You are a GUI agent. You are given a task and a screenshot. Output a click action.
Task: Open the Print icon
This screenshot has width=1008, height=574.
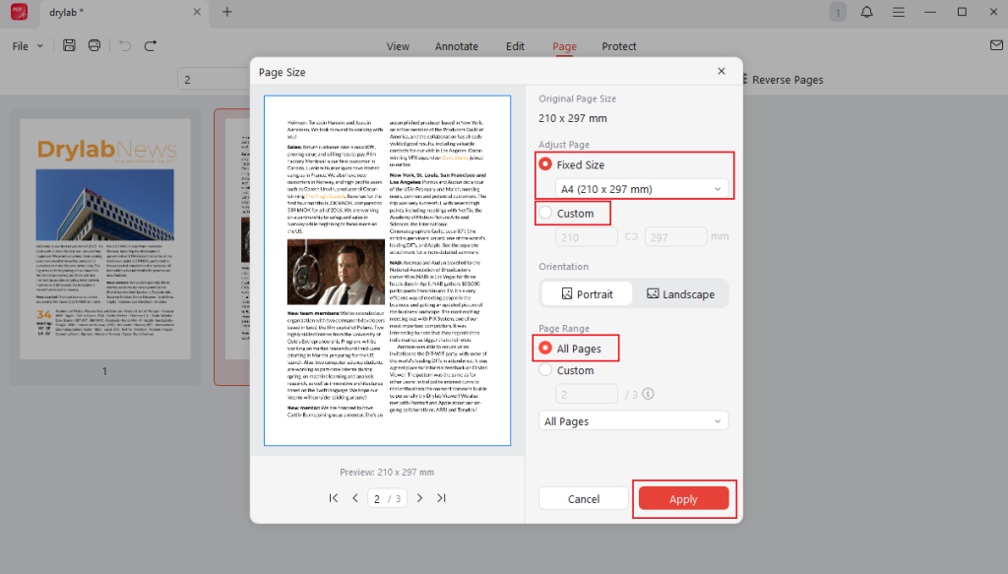(x=94, y=45)
